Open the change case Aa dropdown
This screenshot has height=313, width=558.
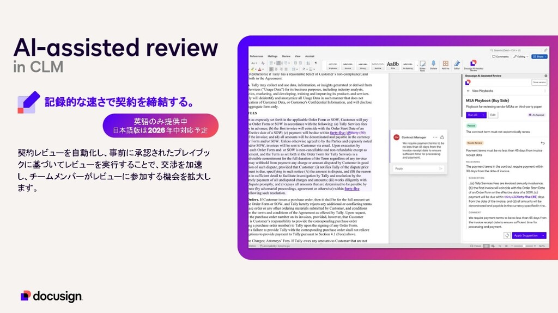(254, 63)
